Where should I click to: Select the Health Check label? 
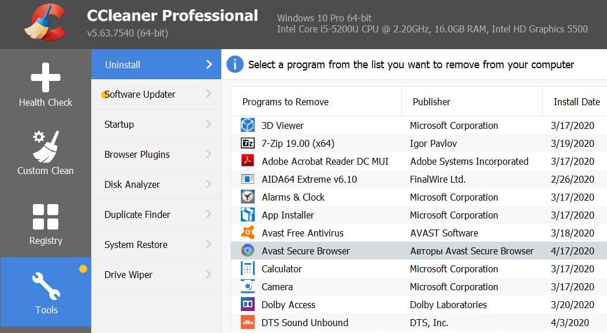coord(46,102)
